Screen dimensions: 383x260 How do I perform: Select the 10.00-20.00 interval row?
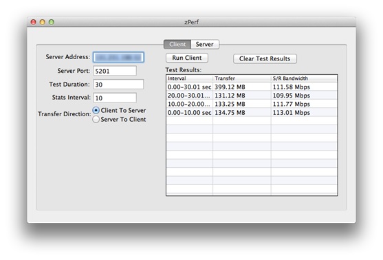pyautogui.click(x=252, y=104)
